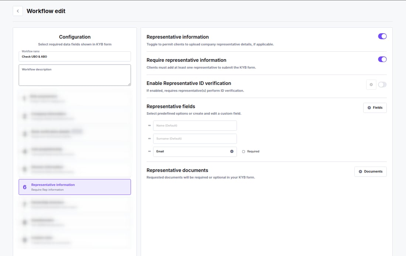Enable Representative ID verification switch
This screenshot has width=406, height=256.
382,85
